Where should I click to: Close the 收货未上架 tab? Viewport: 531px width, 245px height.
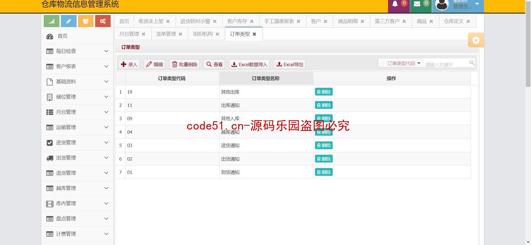[x=168, y=21]
